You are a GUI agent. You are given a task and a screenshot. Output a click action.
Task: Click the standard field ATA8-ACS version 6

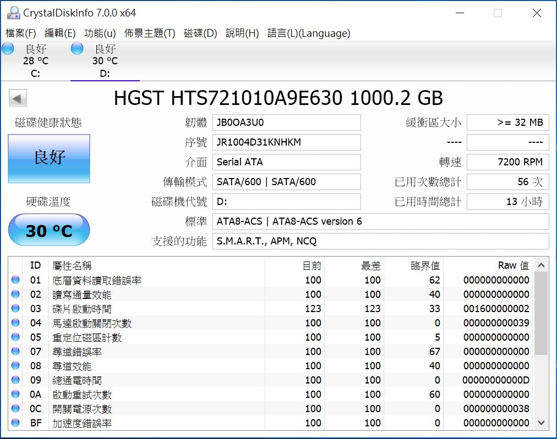coord(381,221)
